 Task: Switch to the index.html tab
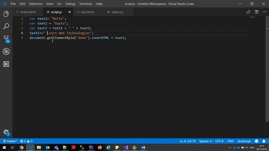[x=28, y=12]
